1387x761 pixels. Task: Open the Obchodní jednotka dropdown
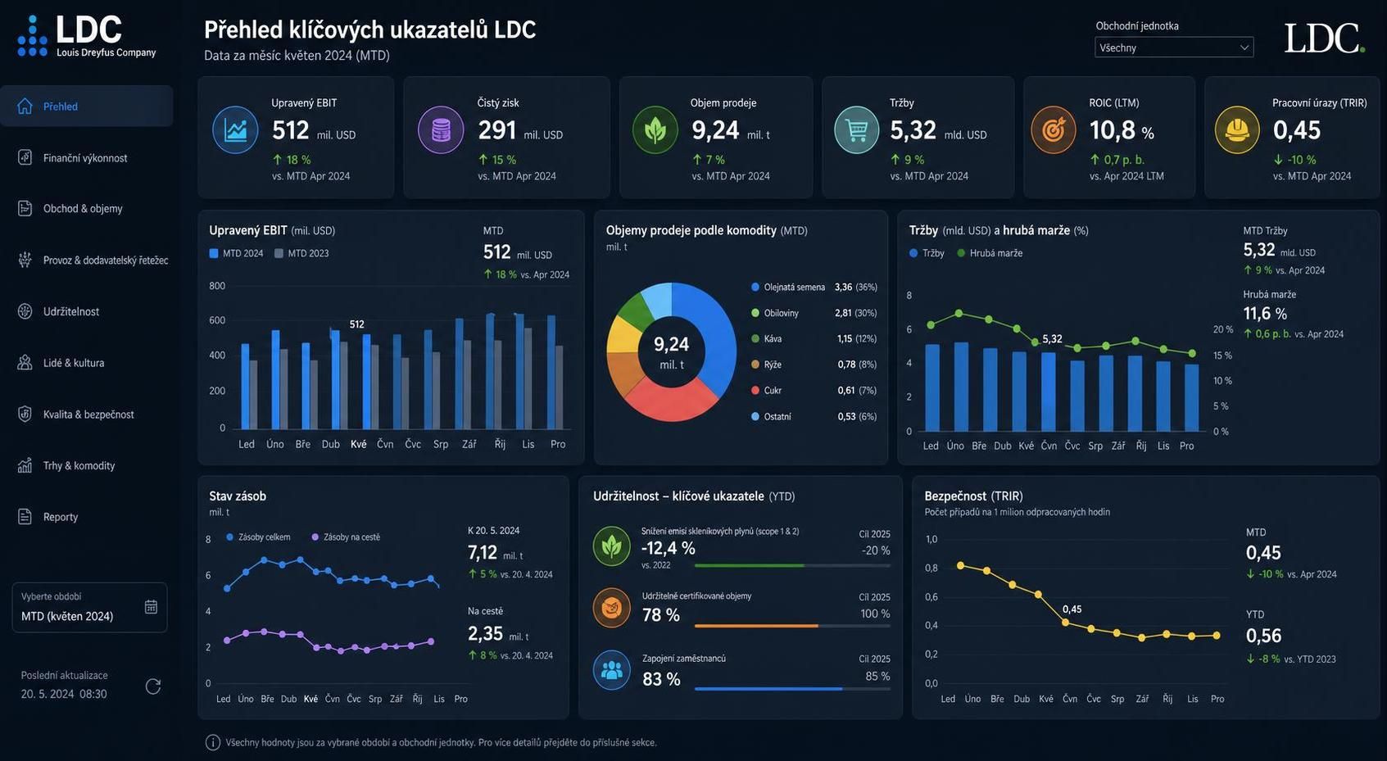pyautogui.click(x=1174, y=48)
